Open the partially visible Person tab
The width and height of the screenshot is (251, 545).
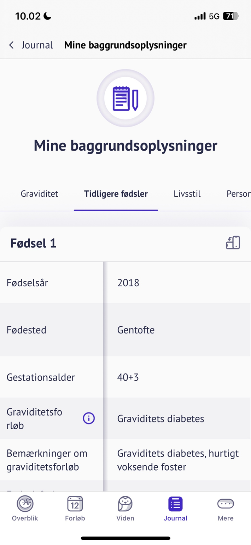tap(238, 194)
